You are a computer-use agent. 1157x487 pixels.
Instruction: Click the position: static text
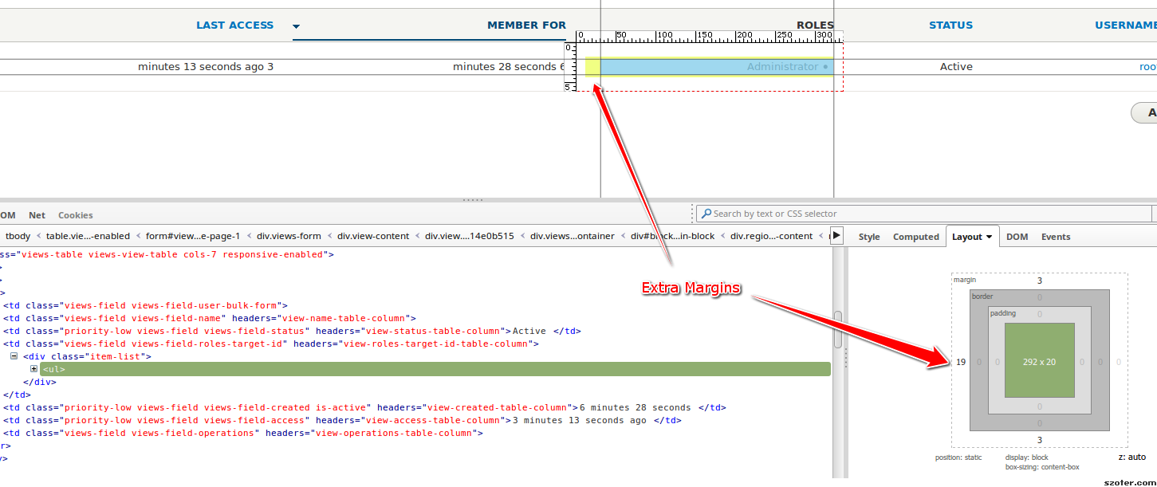(958, 458)
